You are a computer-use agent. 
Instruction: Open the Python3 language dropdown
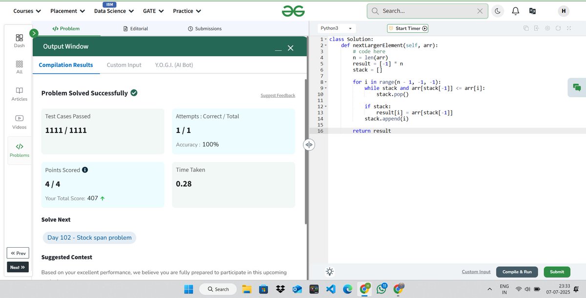[x=336, y=28]
